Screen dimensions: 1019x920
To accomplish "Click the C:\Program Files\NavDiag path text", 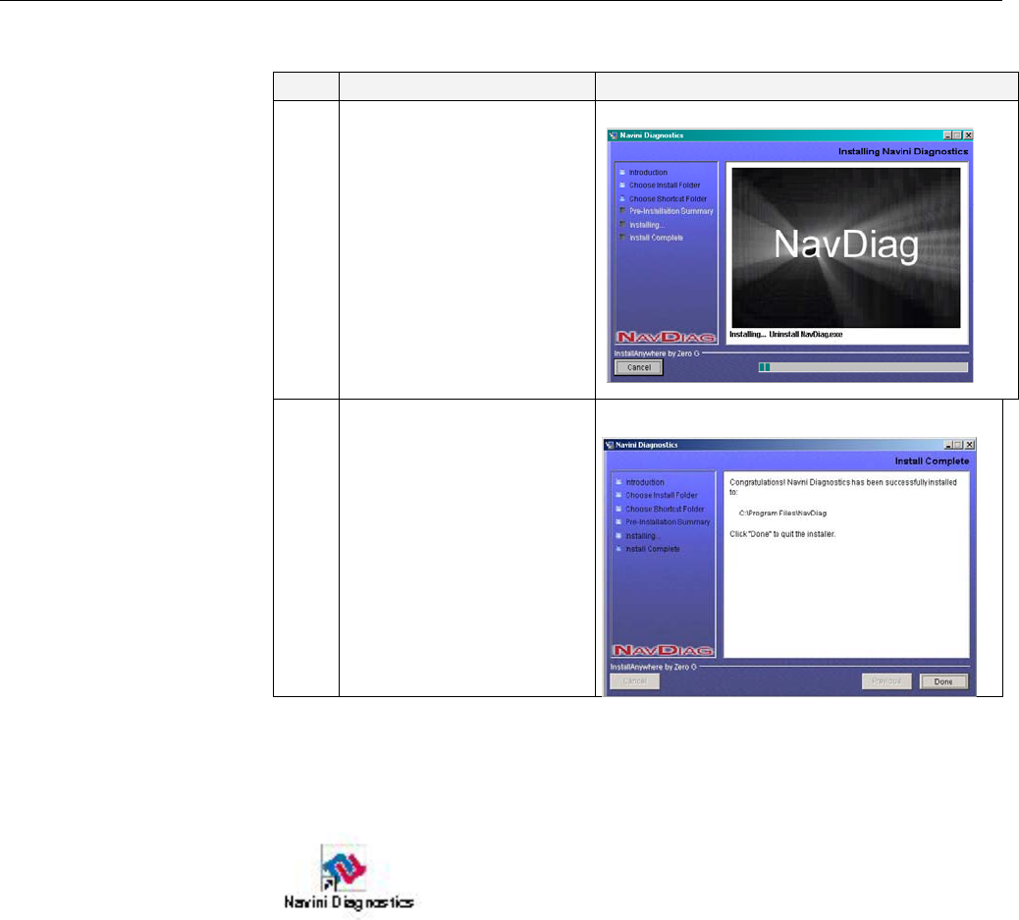I will coord(782,513).
